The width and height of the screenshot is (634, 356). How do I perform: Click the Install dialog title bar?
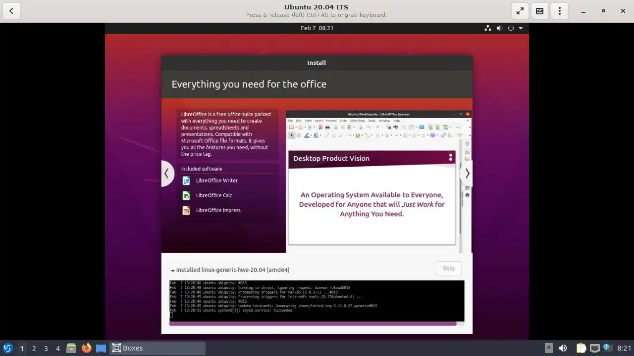pyautogui.click(x=317, y=63)
